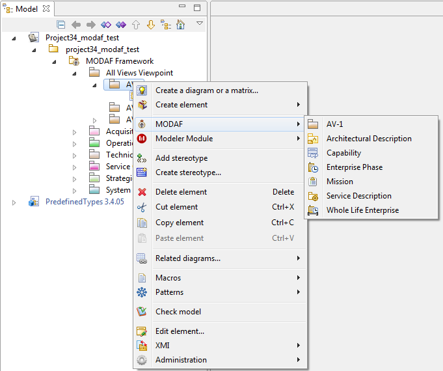Collapse the All Views Viewpoint node
Image resolution: width=443 pixels, height=371 pixels.
point(74,74)
